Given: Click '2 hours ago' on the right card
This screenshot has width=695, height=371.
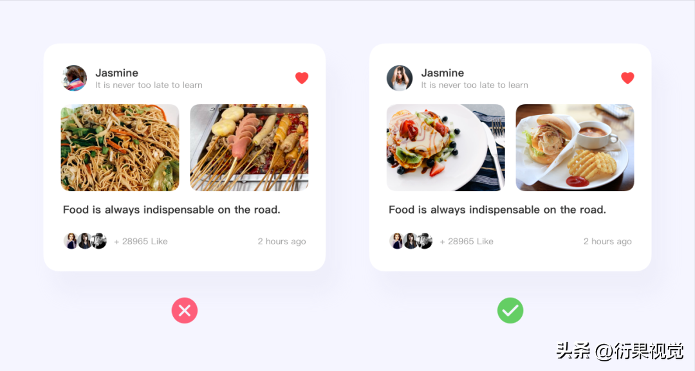Looking at the screenshot, I should point(607,241).
